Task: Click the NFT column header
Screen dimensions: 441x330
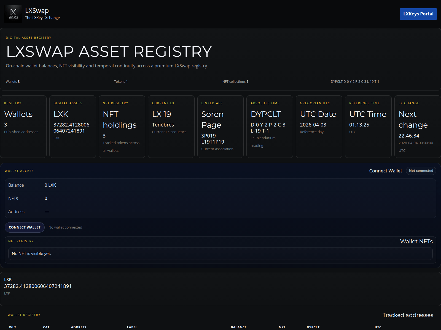Action: pyautogui.click(x=282, y=327)
